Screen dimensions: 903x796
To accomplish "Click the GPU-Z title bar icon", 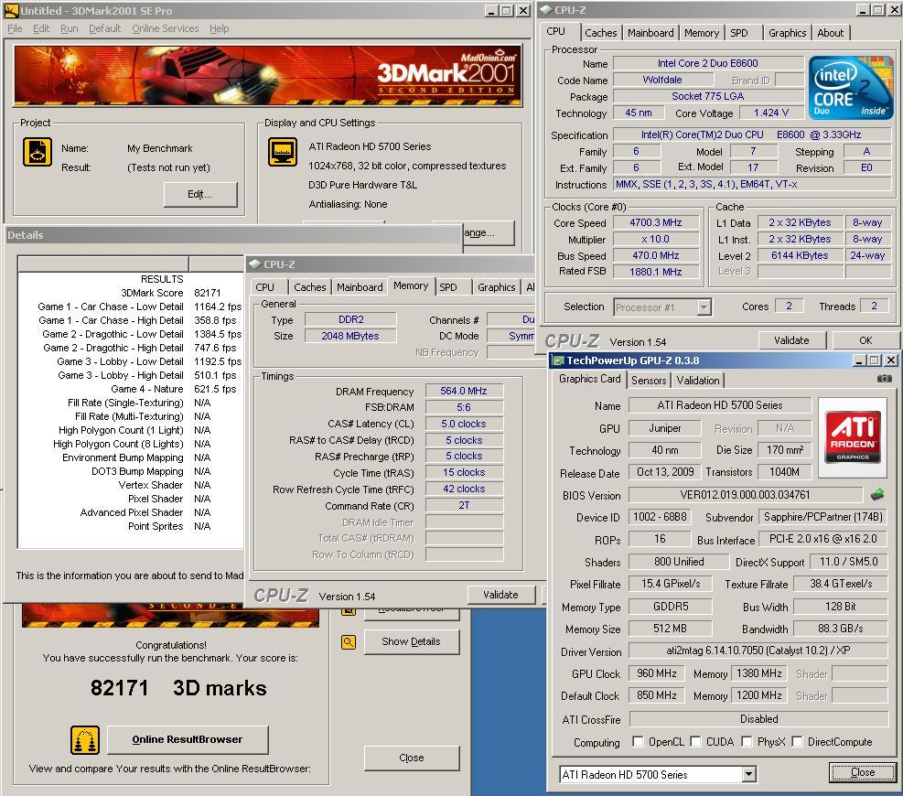I will tap(557, 360).
